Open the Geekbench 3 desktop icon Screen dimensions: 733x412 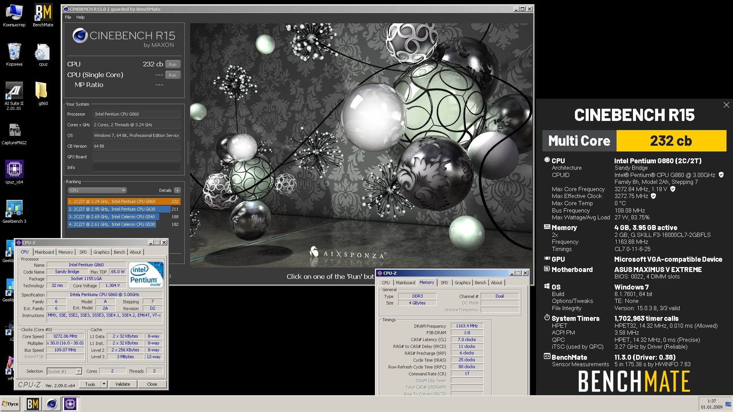pyautogui.click(x=14, y=211)
